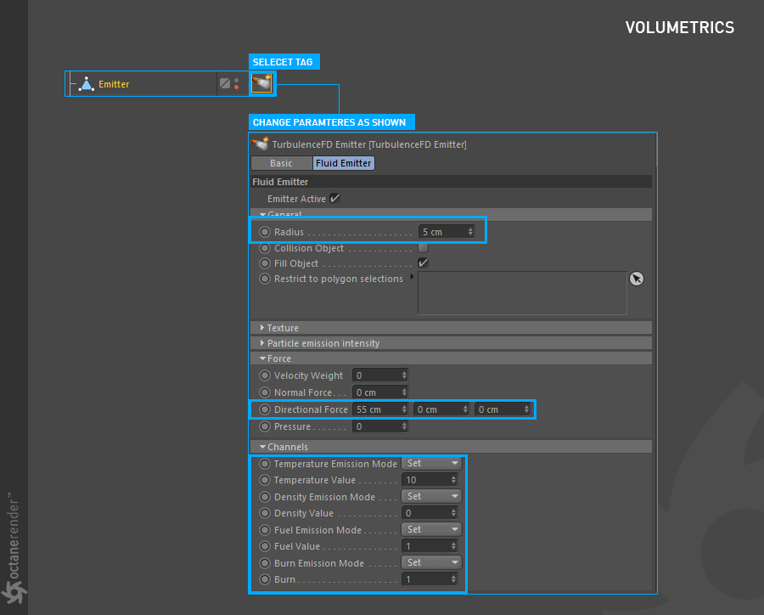Click the Normal Force value field
This screenshot has width=764, height=615.
380,392
